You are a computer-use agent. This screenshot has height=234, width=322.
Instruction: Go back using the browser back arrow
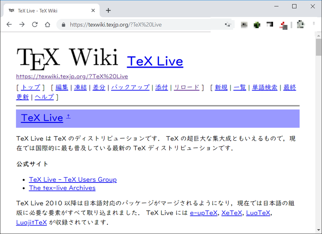pyautogui.click(x=9, y=25)
